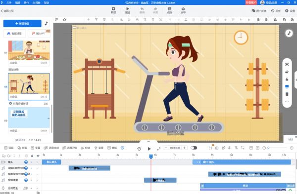This screenshot has width=297, height=194.
Task: Open the speech synthesis (语音合成) tool
Action: point(51,148)
